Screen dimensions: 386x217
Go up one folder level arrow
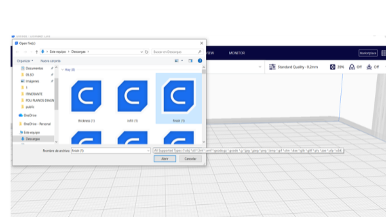[x=37, y=52]
